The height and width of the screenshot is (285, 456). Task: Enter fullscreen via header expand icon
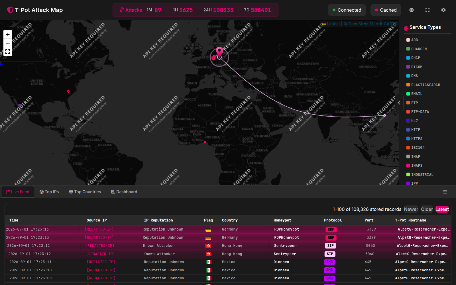427,10
